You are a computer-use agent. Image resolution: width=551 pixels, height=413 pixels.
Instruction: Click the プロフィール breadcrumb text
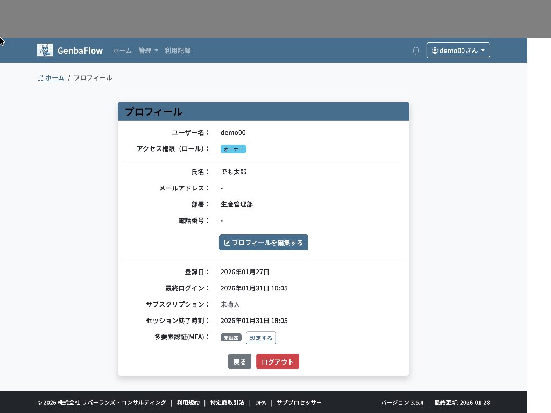click(x=93, y=78)
